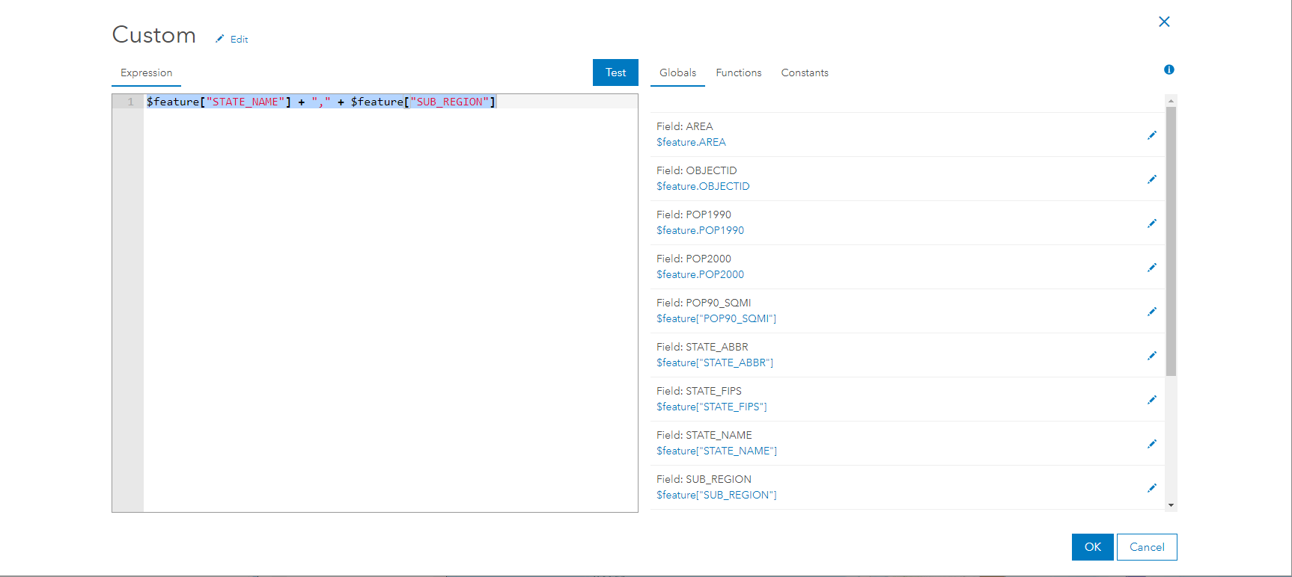1292x577 pixels.
Task: Insert $feature["STATE_NAME"] into expression
Action: [x=716, y=451]
